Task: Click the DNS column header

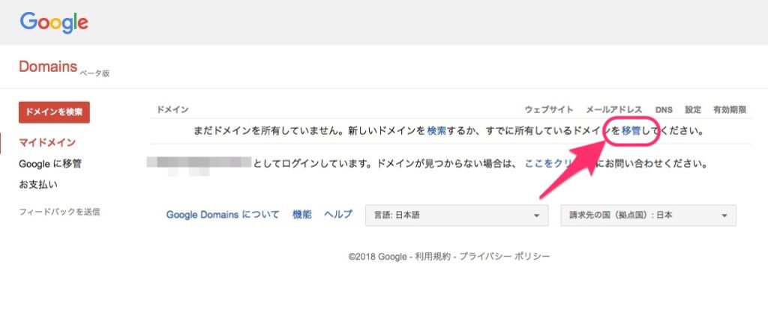Action: (664, 110)
